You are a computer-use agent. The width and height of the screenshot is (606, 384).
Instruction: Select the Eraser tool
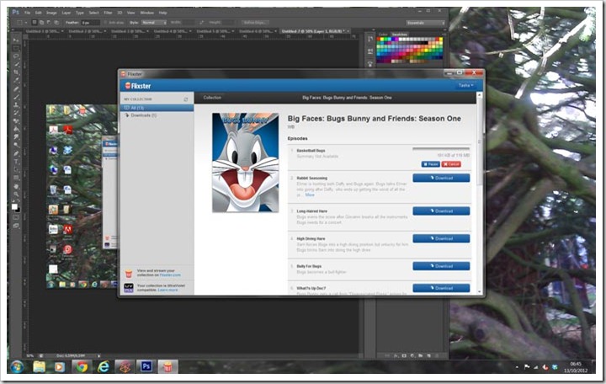(16, 121)
